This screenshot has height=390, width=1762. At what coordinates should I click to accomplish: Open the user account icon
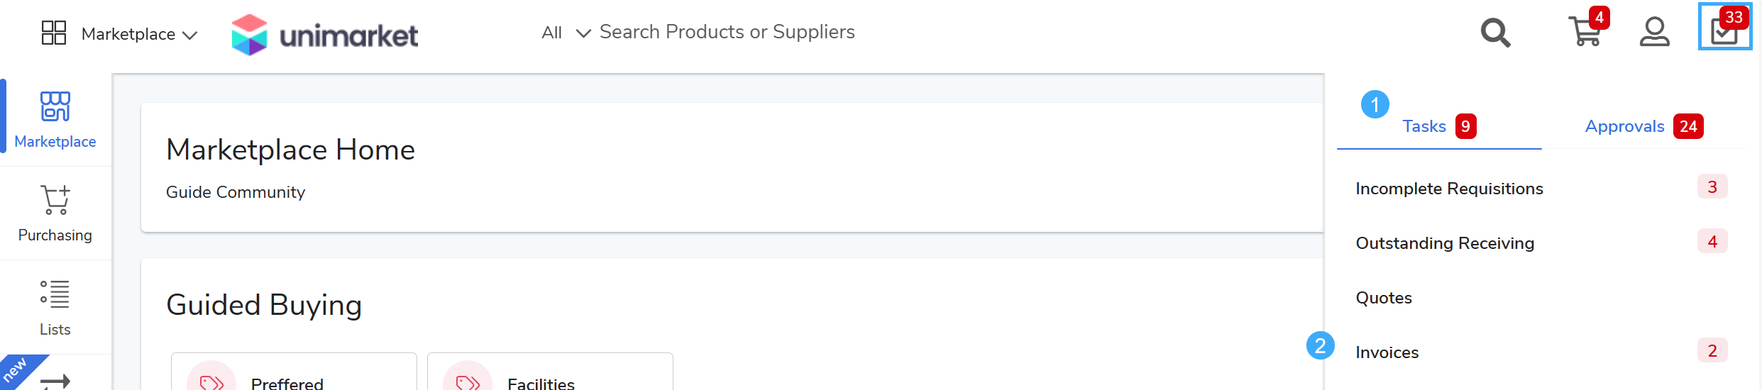point(1654,32)
